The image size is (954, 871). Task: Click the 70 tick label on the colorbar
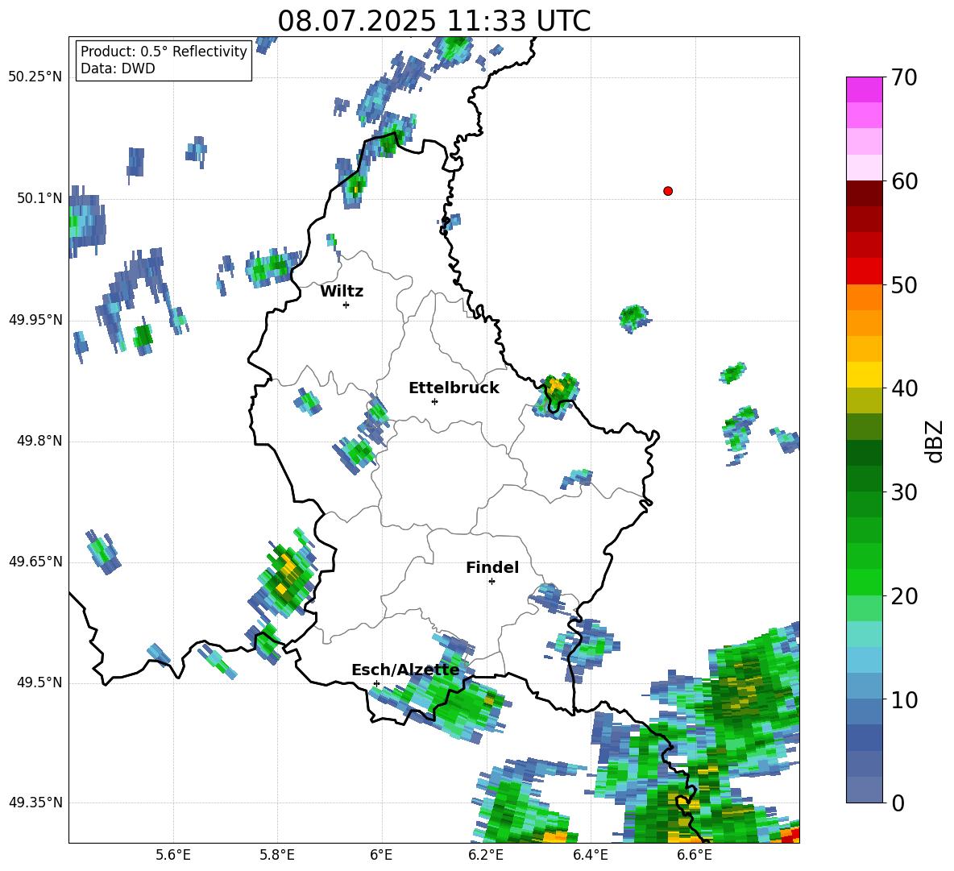(x=904, y=77)
